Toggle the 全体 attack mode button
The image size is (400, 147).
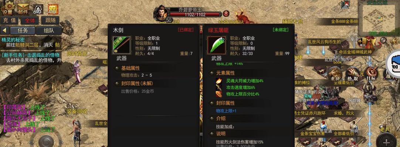(x=30, y=21)
